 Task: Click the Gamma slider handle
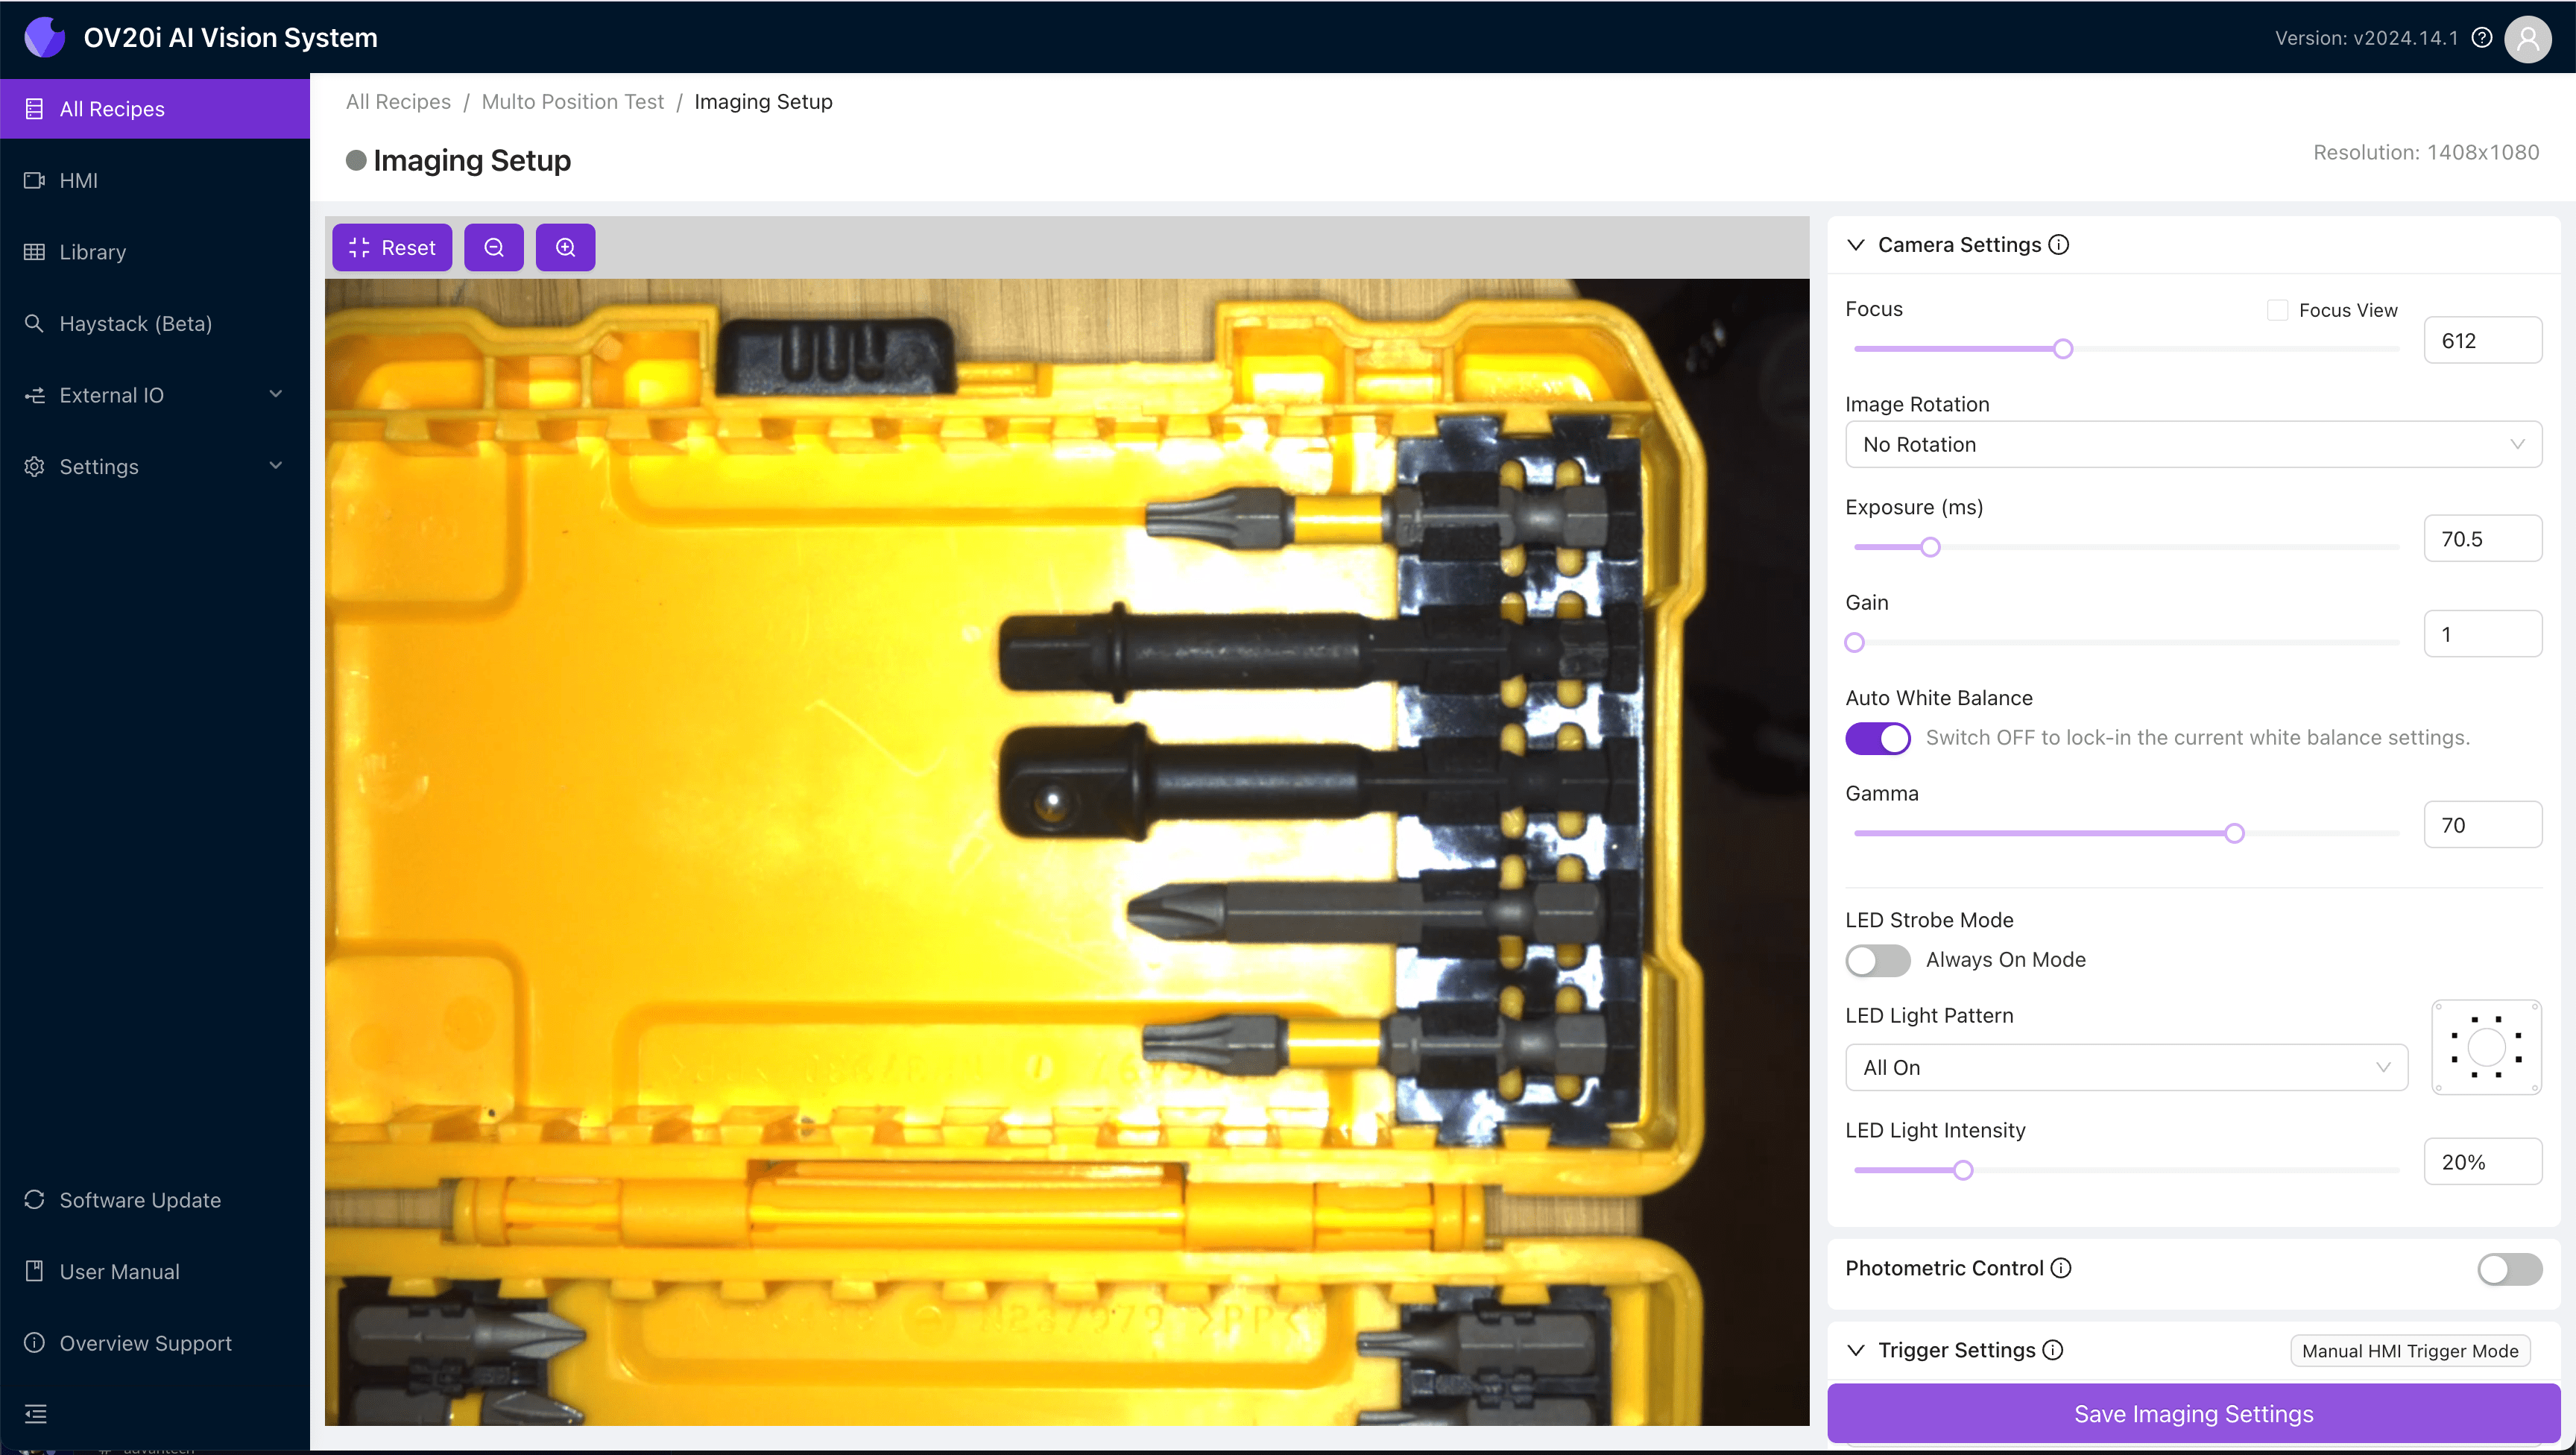pyautogui.click(x=2234, y=833)
